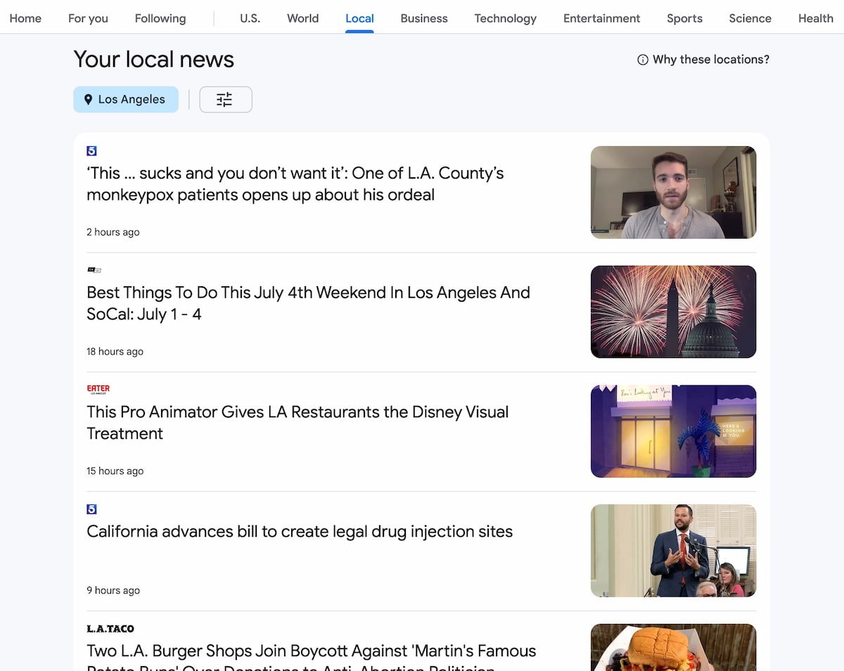
Task: Open the For you tab
Action: tap(87, 18)
